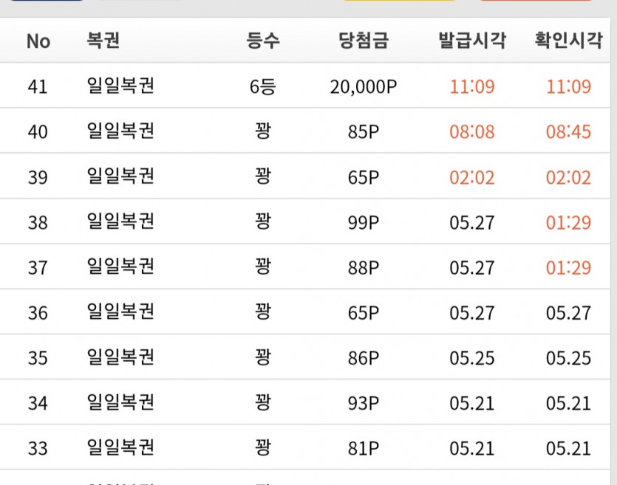The image size is (617, 485).
Task: Click the '08:08' issue time
Action: 472,131
